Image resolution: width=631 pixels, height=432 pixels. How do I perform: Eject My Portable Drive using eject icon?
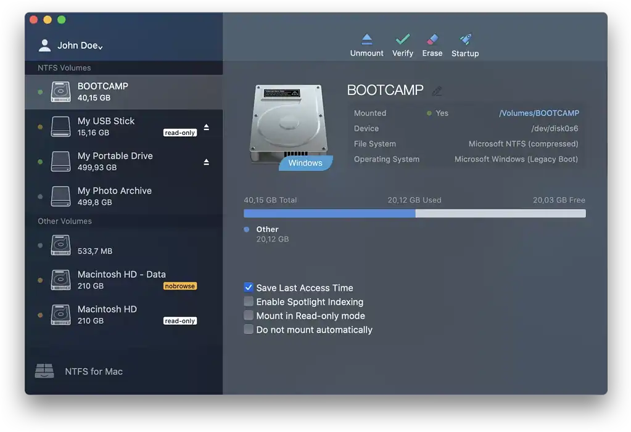pyautogui.click(x=206, y=162)
